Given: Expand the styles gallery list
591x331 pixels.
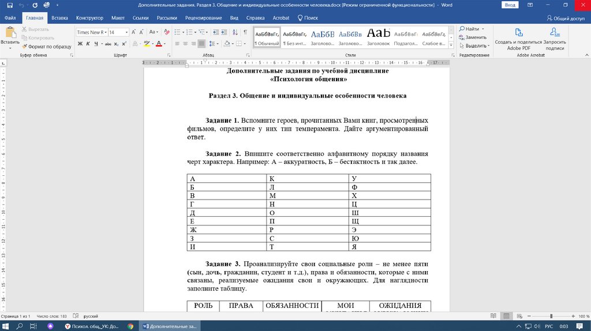Looking at the screenshot, I should pyautogui.click(x=450, y=44).
